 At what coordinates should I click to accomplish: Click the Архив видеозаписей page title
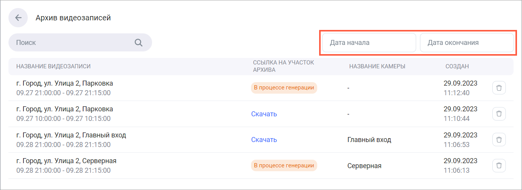(73, 18)
